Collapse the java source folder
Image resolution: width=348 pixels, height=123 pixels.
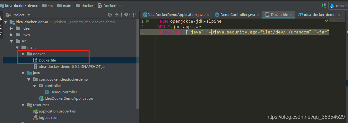(x=23, y=73)
